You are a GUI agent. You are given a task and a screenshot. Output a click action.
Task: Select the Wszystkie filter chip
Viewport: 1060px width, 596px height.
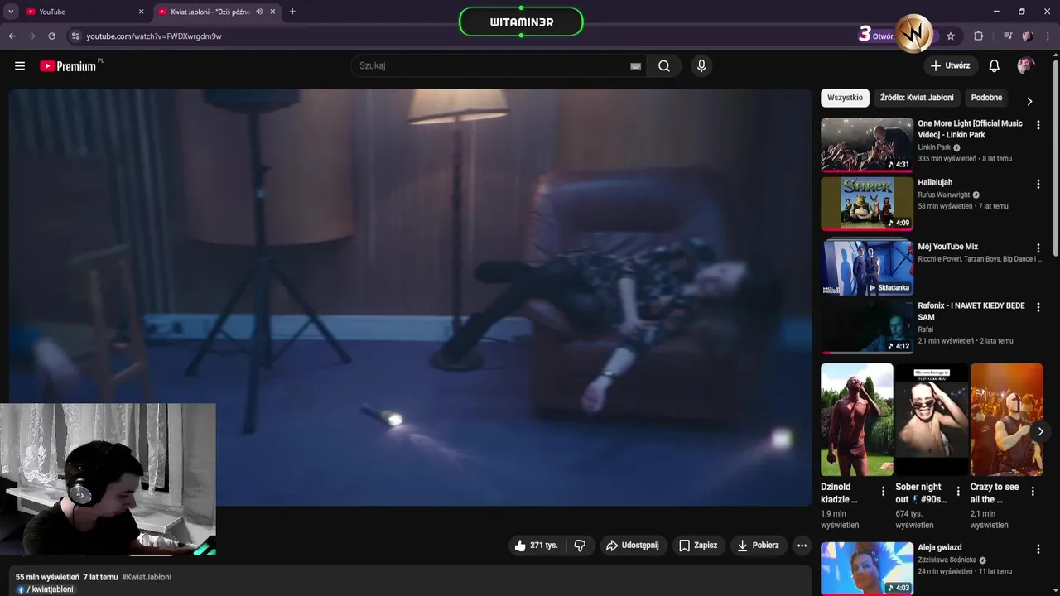(845, 98)
